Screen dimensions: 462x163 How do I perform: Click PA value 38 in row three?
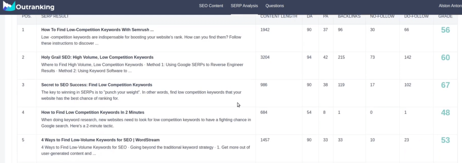click(325, 85)
